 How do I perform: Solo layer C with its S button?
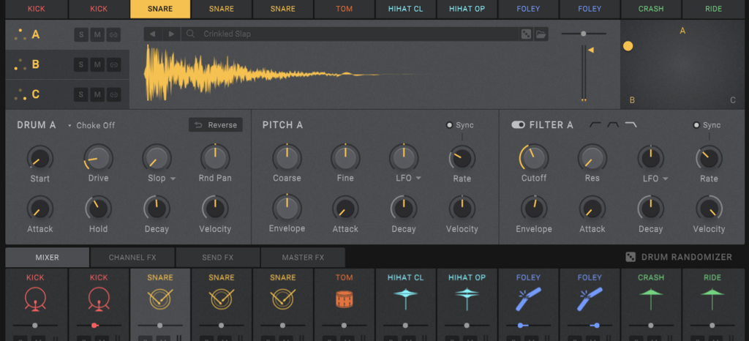(81, 94)
